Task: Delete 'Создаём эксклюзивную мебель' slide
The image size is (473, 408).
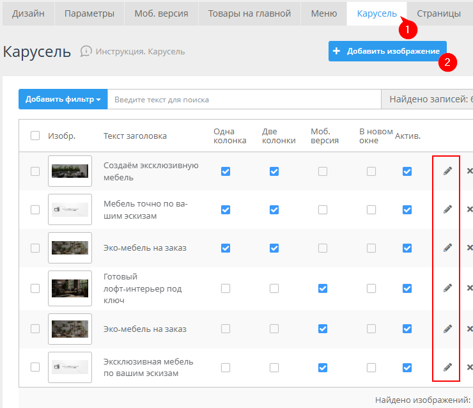Action: (x=470, y=171)
